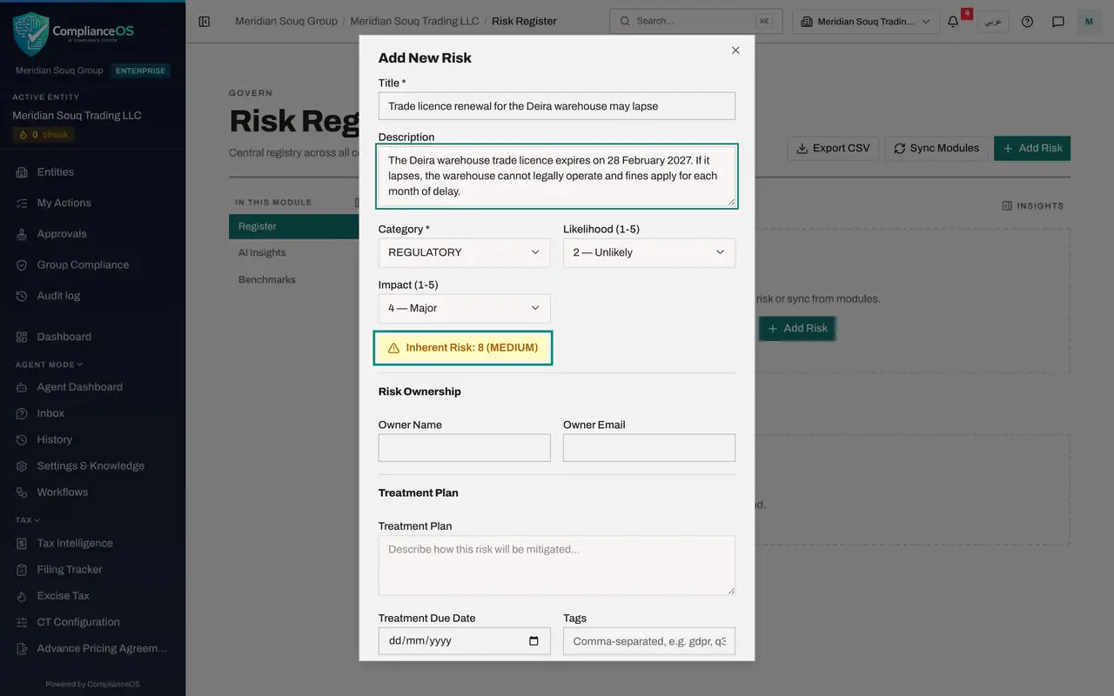Click the Tags input field
This screenshot has width=1114, height=696.
[649, 641]
